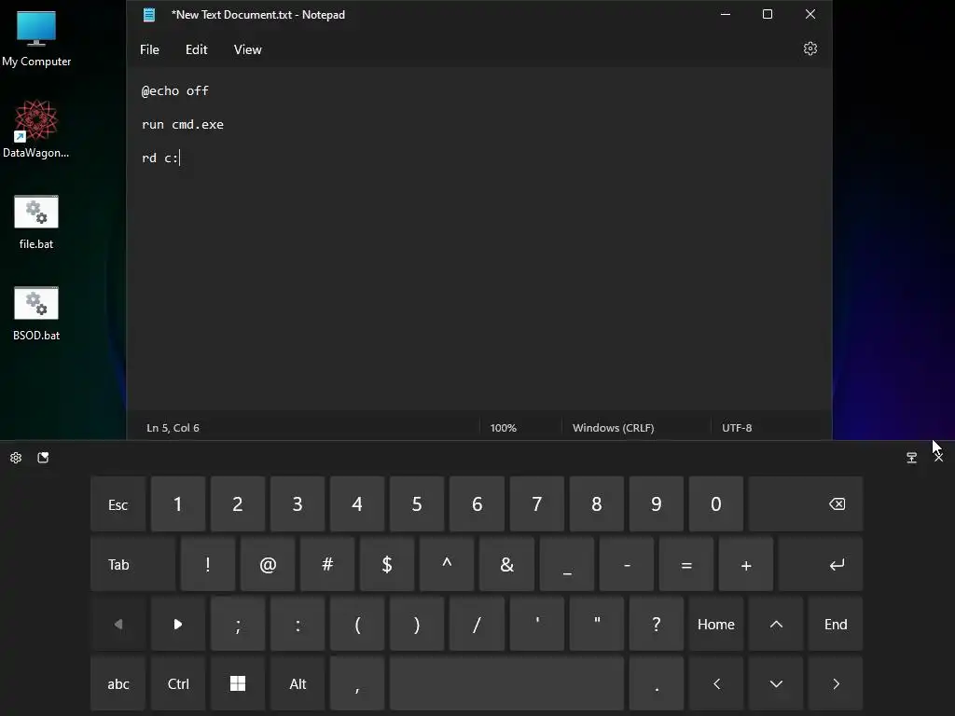The image size is (955, 716).
Task: Tap the Tab key
Action: (x=132, y=564)
